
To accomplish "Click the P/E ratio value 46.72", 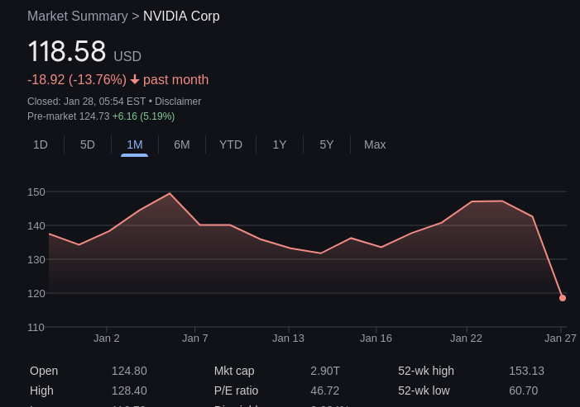I will click(325, 390).
